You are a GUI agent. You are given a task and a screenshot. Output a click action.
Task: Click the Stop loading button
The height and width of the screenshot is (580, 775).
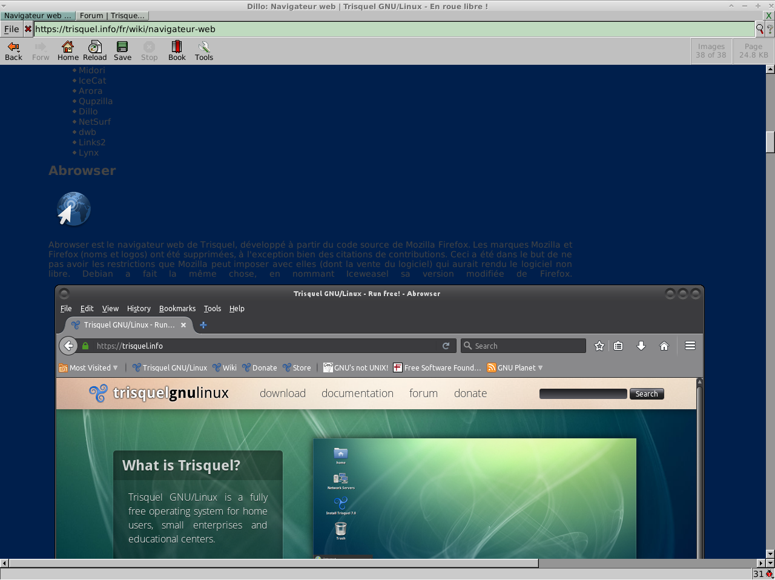point(150,51)
